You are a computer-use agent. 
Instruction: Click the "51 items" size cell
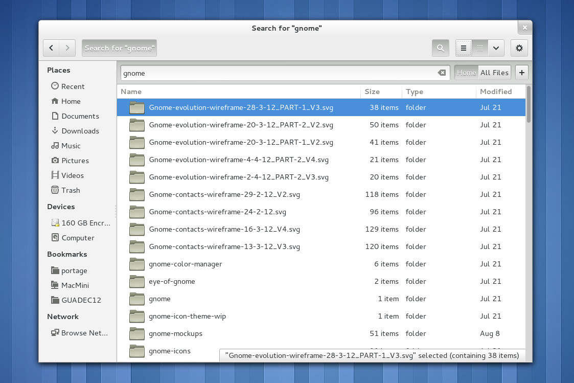point(384,333)
